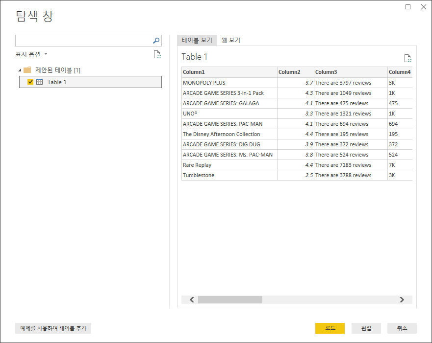Viewport: 432px width, 343px height.
Task: Click There are 475 reviews cell
Action: (x=351, y=103)
